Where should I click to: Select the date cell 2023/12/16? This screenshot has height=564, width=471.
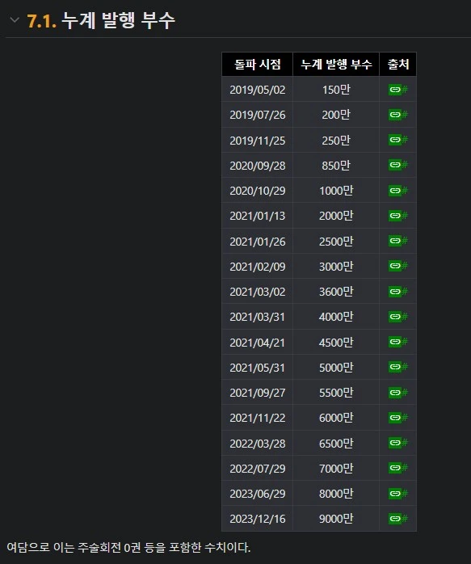pyautogui.click(x=258, y=519)
